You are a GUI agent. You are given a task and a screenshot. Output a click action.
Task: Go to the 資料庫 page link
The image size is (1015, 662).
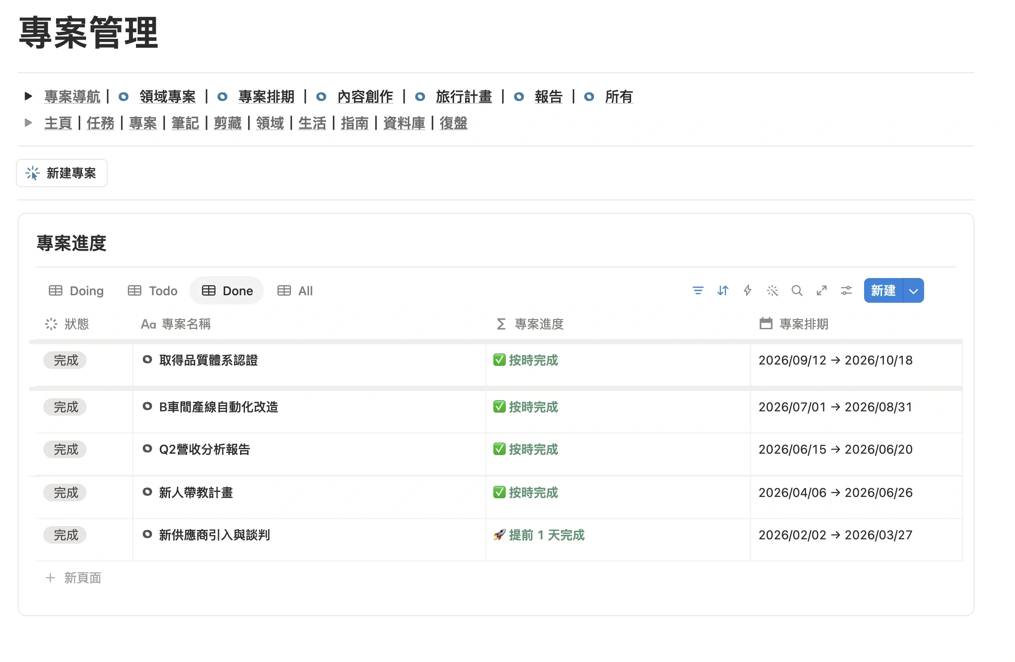pyautogui.click(x=404, y=123)
